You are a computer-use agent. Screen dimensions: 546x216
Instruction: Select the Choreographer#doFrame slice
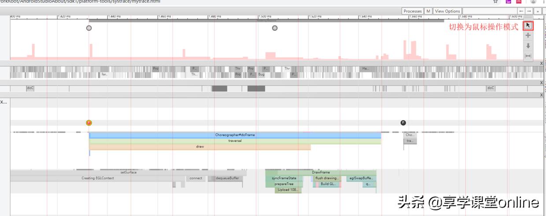(235, 135)
